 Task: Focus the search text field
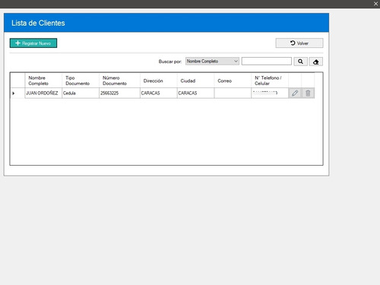(267, 62)
